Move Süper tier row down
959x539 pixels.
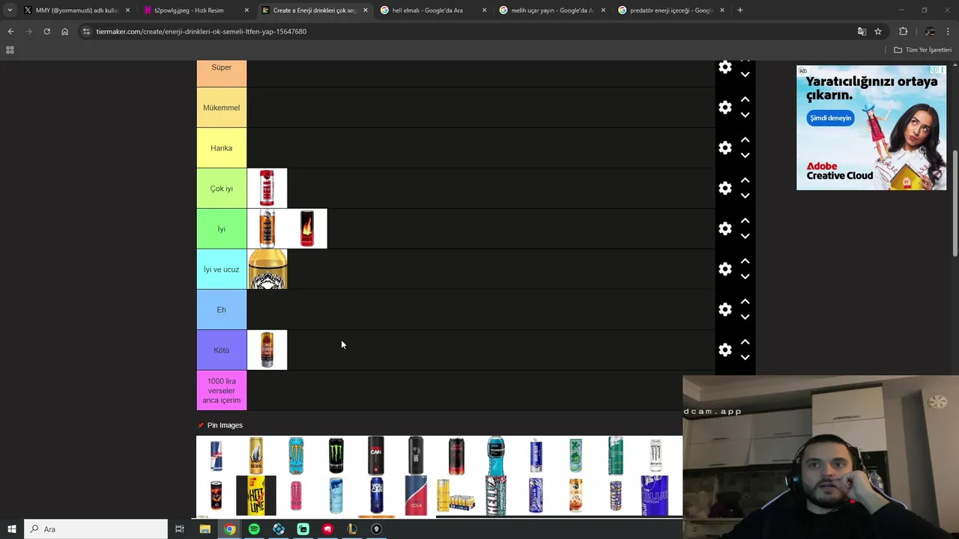745,75
